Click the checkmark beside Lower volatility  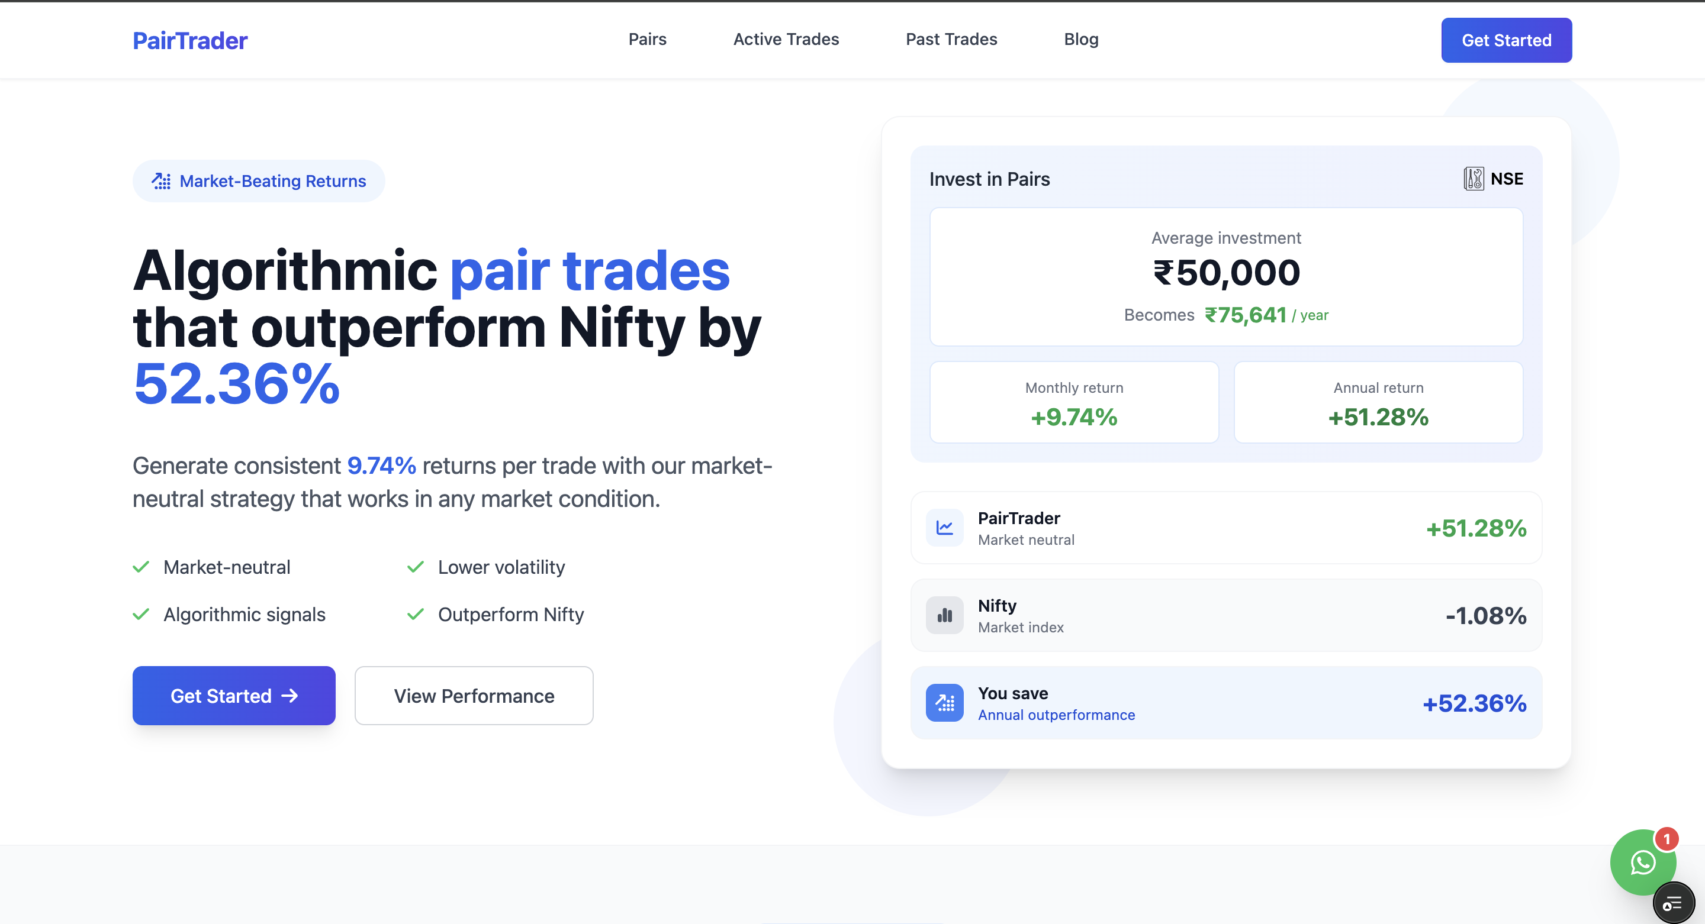416,567
